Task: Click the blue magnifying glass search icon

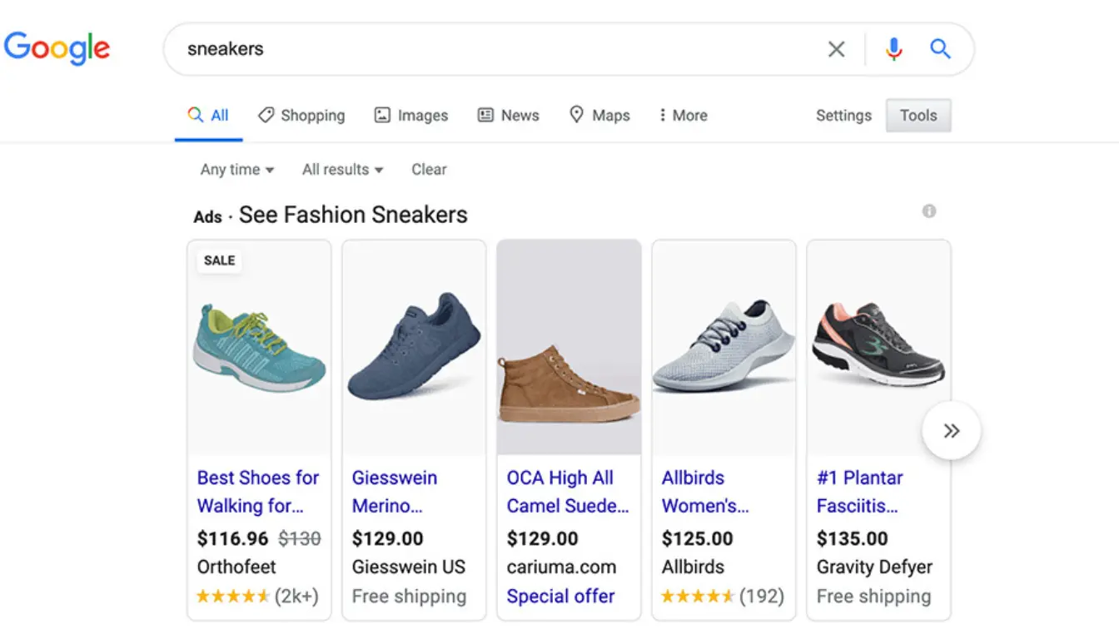Action: click(940, 49)
